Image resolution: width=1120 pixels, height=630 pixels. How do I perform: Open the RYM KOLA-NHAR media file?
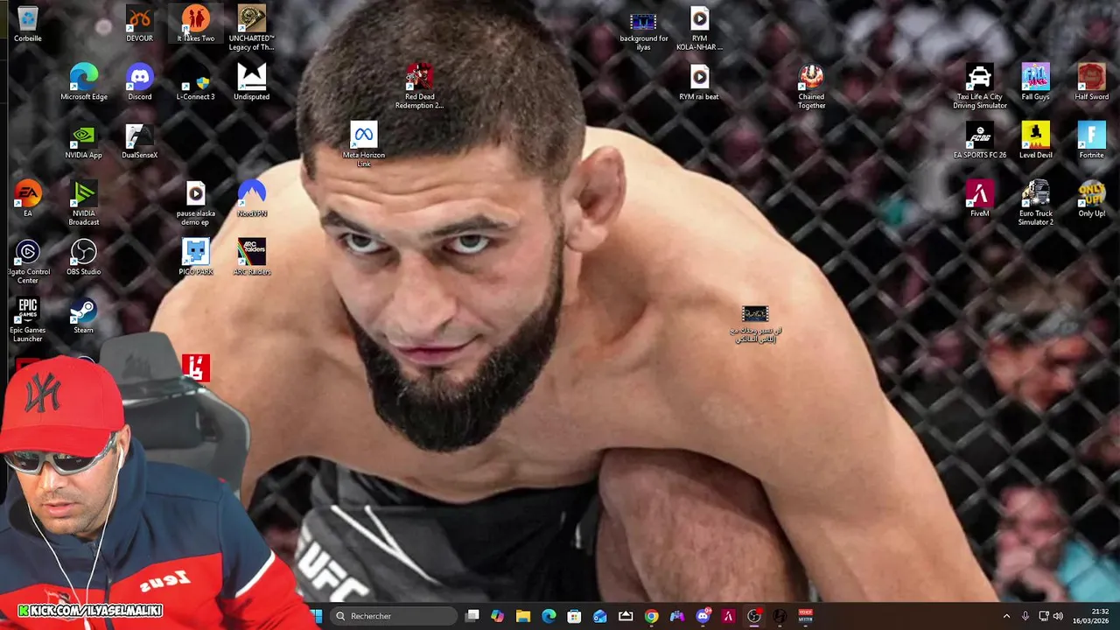point(699,28)
